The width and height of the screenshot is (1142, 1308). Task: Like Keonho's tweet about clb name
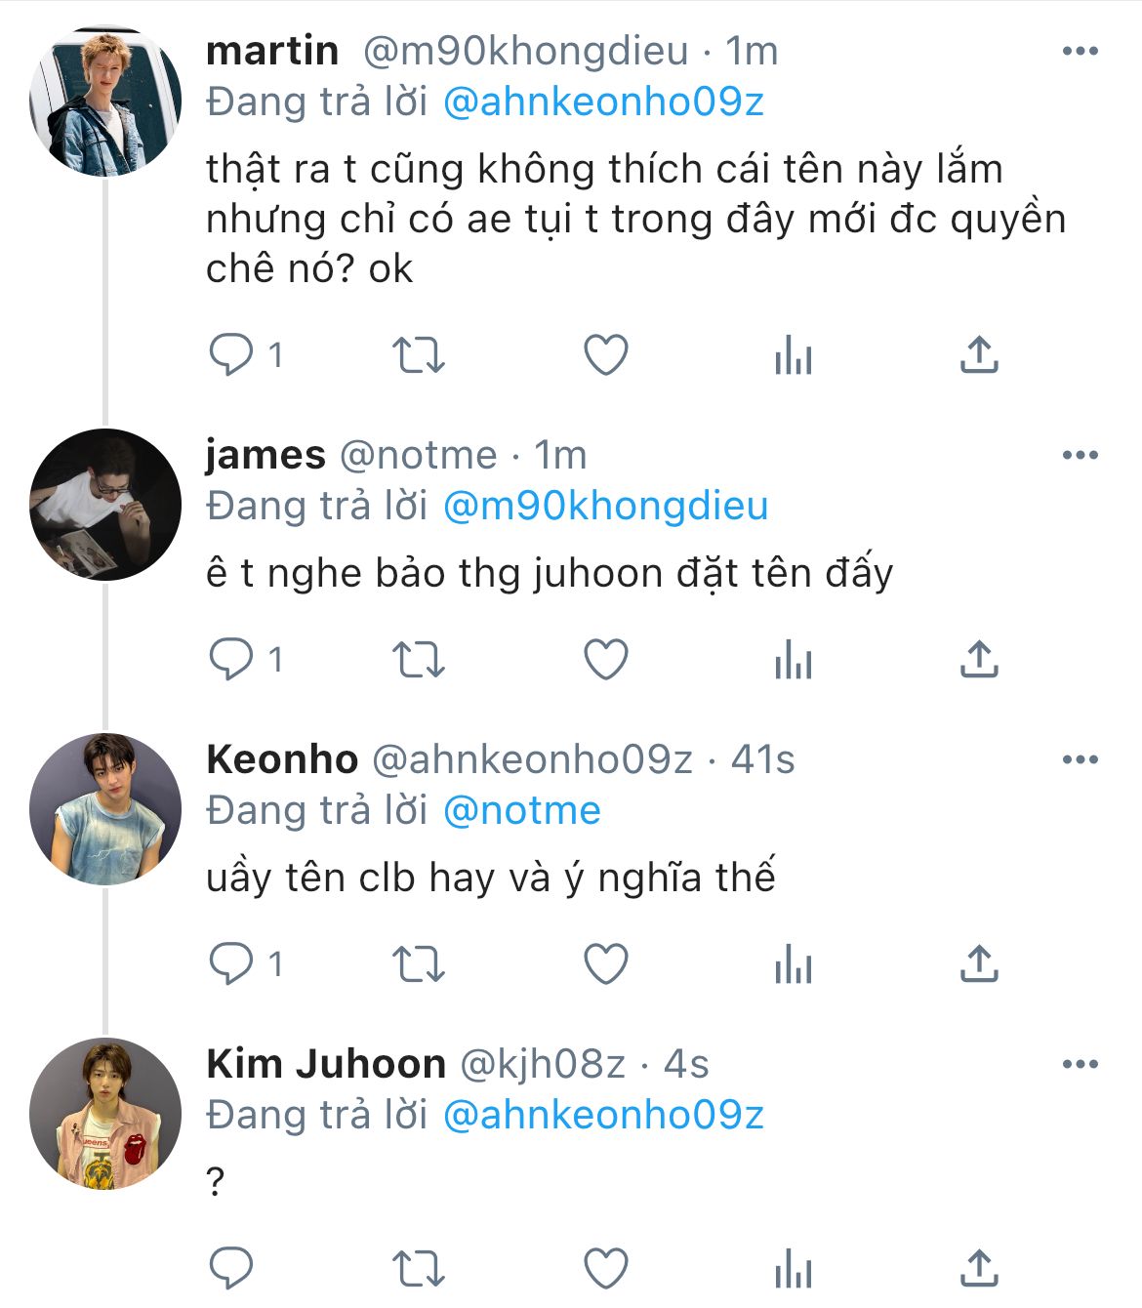(x=605, y=964)
